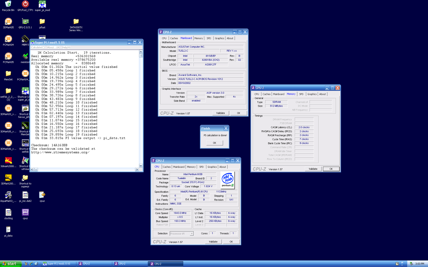This screenshot has width=428, height=267.
Task: Click Super PI vertical scrollbar down arrow
Action: tap(141, 166)
